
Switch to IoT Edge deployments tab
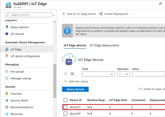pos(104,45)
